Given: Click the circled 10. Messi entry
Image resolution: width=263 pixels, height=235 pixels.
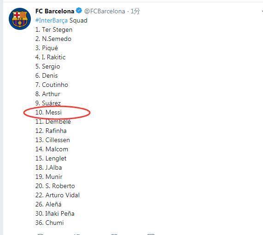Looking at the screenshot, I should (x=48, y=112).
